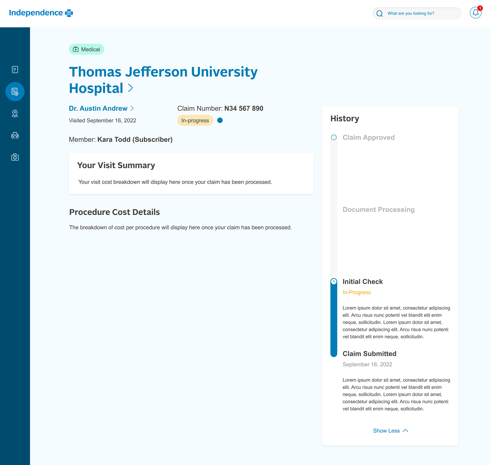Click the 'Procedure Cost Details' heading

tap(114, 212)
